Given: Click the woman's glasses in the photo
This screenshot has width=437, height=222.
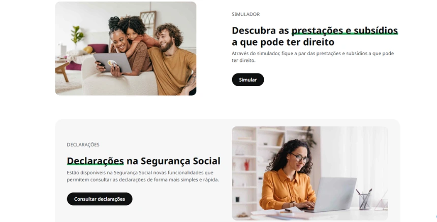Looking at the screenshot, I should (300, 158).
